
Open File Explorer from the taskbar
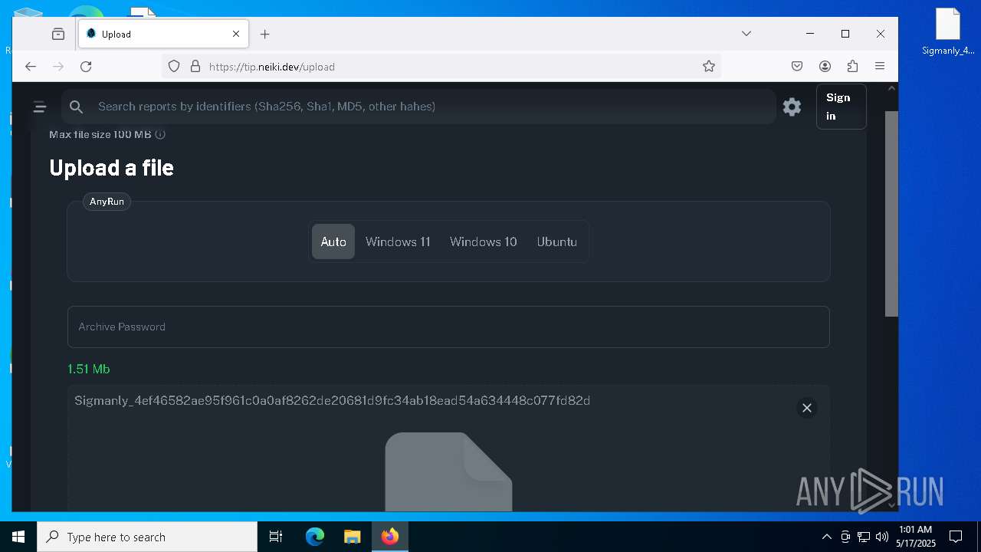click(x=352, y=537)
